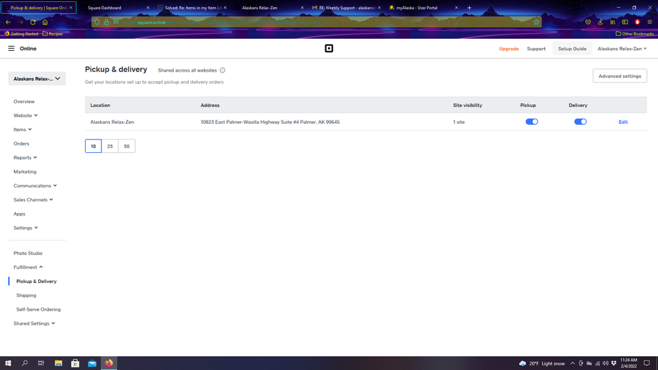Toggle Pickup off for Alaskans Relax-Zen
The width and height of the screenshot is (658, 370).
click(x=532, y=122)
